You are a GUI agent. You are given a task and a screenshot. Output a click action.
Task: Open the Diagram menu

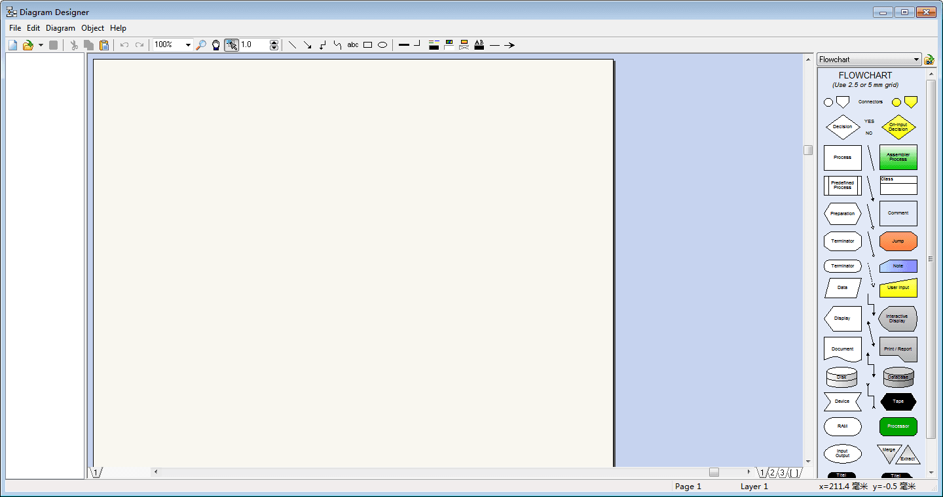(60, 28)
